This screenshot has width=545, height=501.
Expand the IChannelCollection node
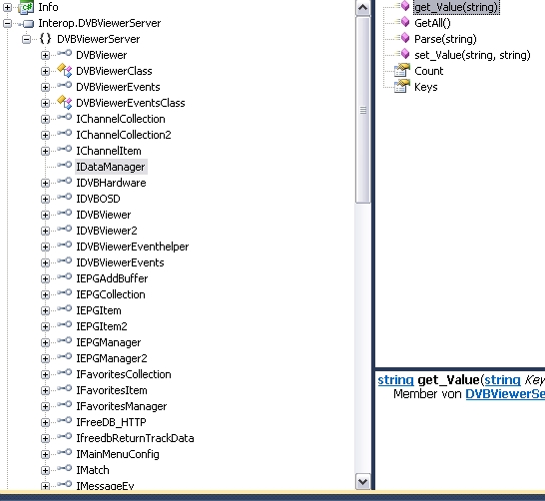point(45,119)
